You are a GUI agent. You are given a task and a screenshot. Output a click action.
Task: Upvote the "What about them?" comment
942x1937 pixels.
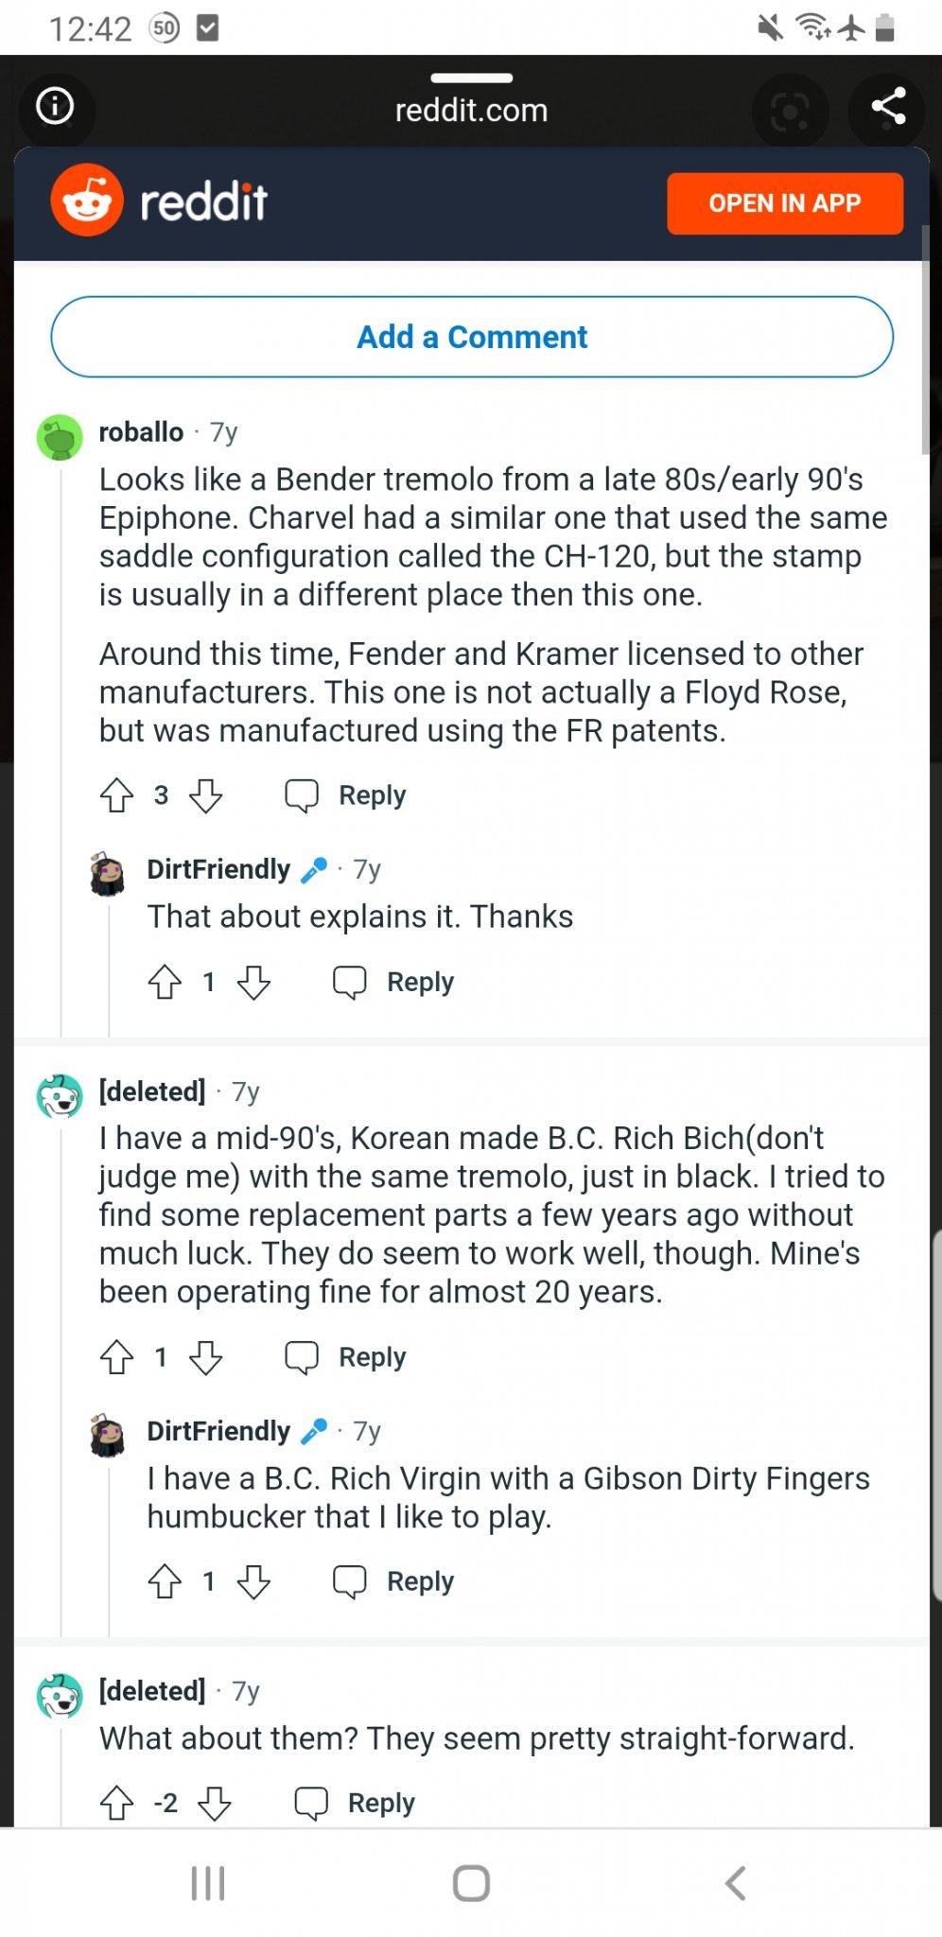pos(117,1803)
